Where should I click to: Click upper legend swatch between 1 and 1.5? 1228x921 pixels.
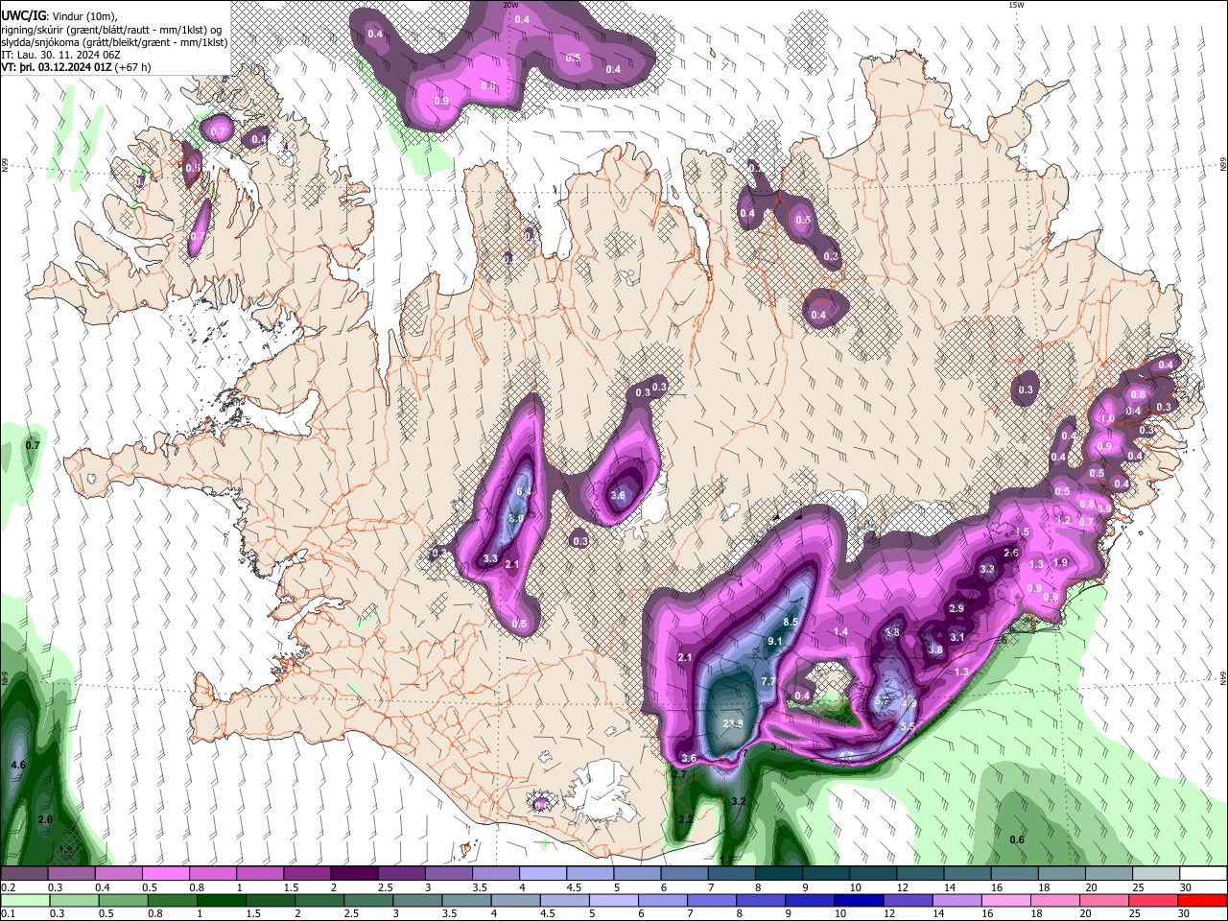tap(260, 874)
